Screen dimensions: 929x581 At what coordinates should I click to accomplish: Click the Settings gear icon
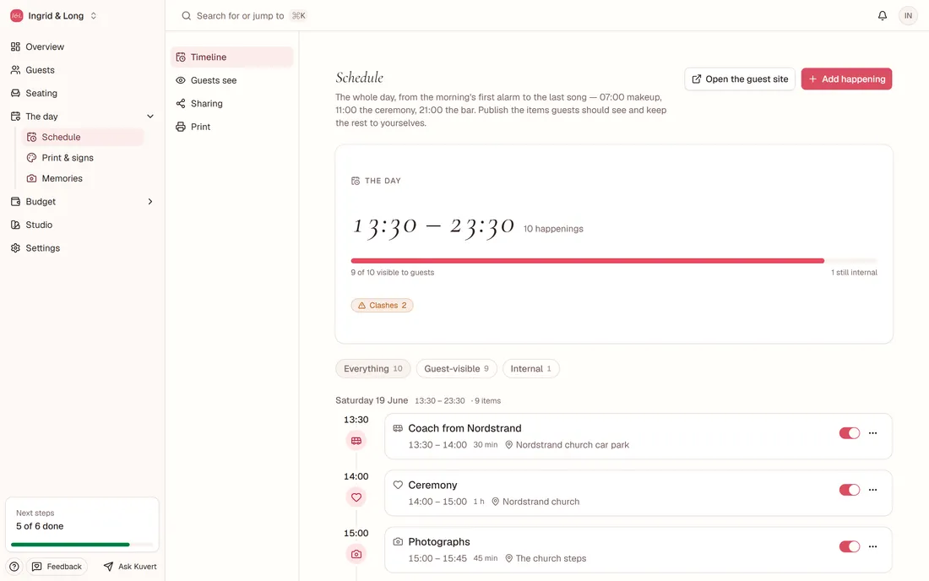[15, 248]
